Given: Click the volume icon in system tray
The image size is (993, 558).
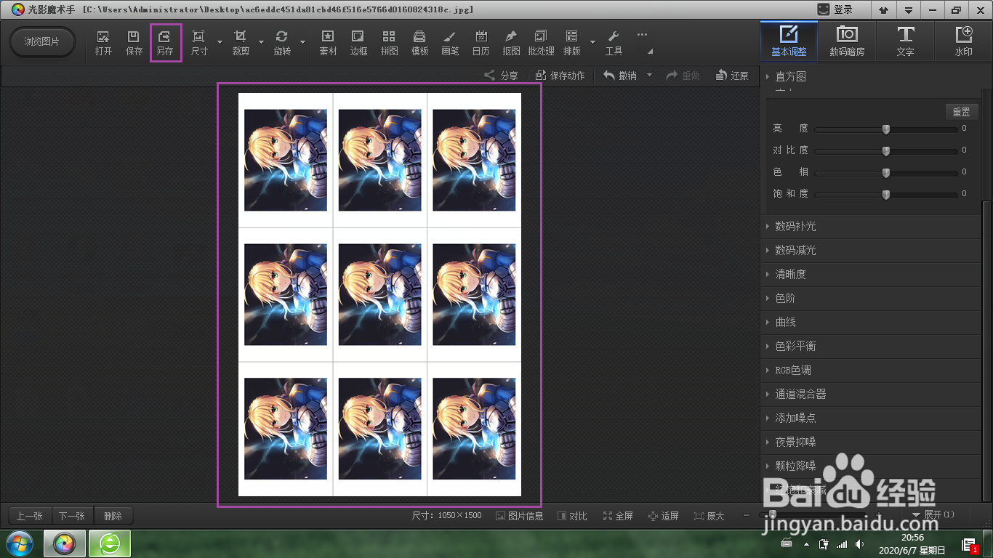Looking at the screenshot, I should pos(860,544).
